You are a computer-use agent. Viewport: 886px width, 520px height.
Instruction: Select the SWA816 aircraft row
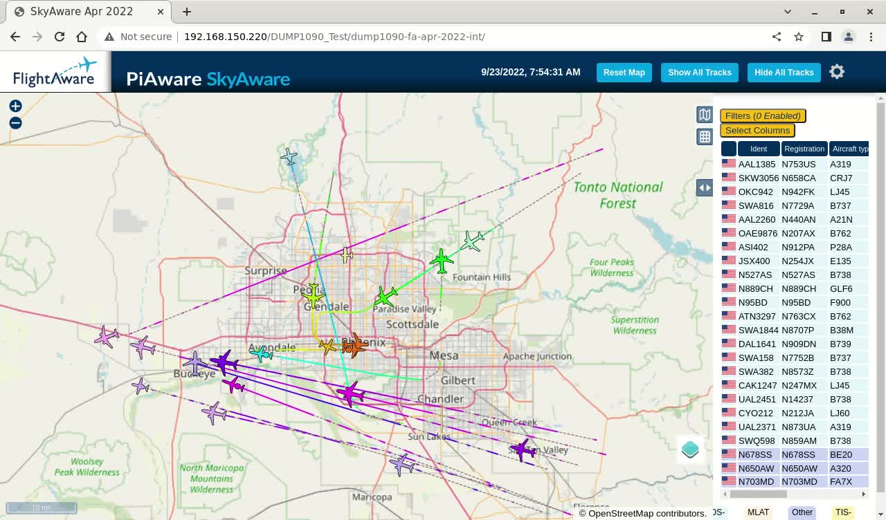[x=795, y=205]
